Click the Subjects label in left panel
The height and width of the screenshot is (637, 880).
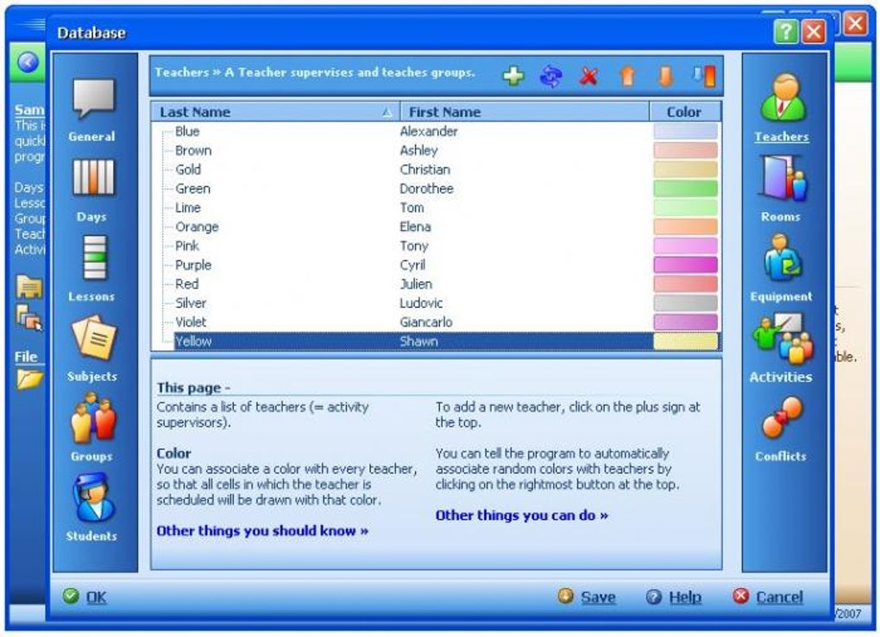[x=92, y=377]
